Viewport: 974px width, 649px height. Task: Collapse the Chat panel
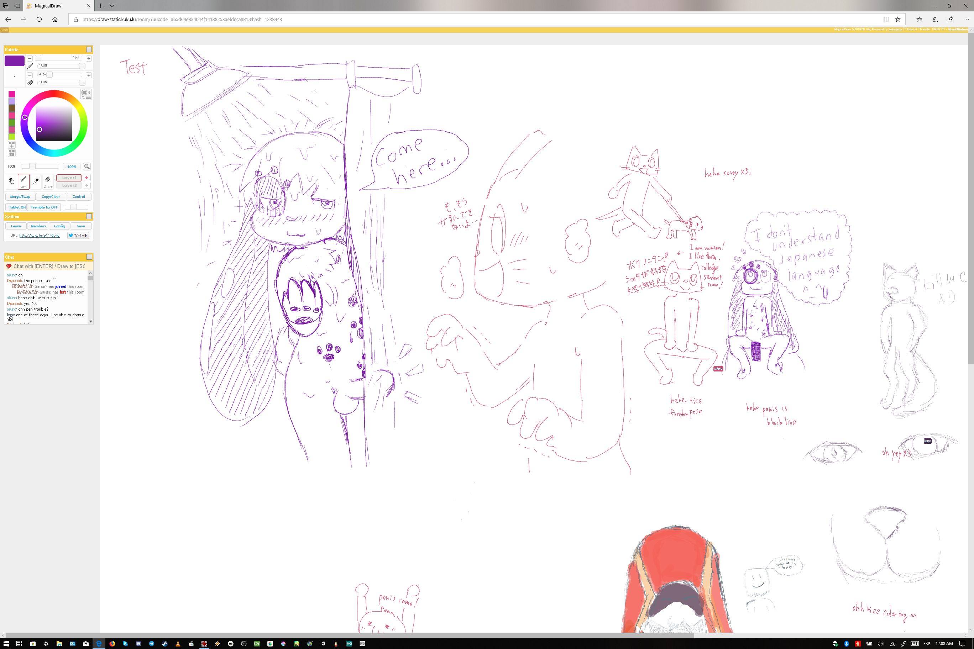coord(89,257)
